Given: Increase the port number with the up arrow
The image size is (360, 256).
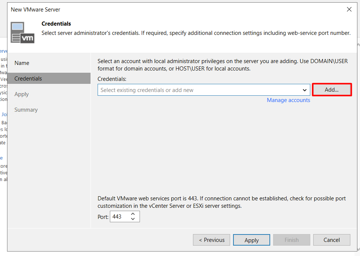Looking at the screenshot, I should coord(133,214).
